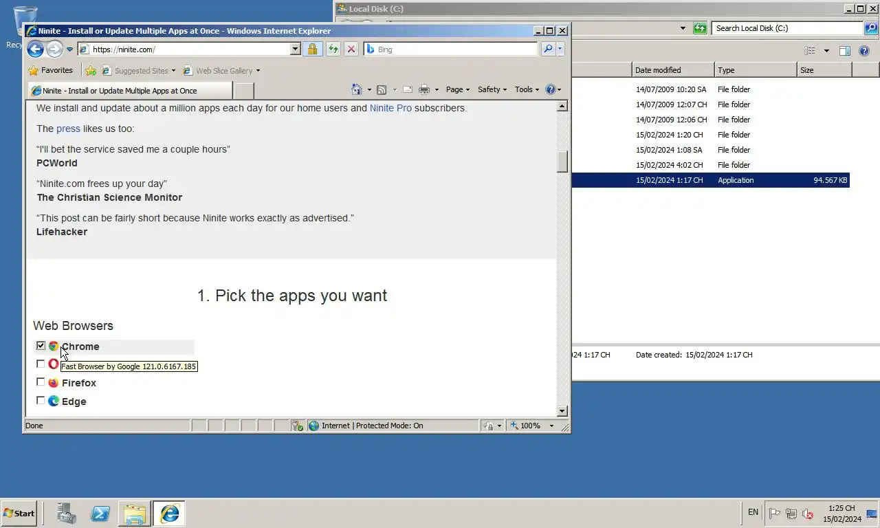Image resolution: width=880 pixels, height=528 pixels.
Task: Click the IE page scroll down arrow
Action: (x=562, y=411)
